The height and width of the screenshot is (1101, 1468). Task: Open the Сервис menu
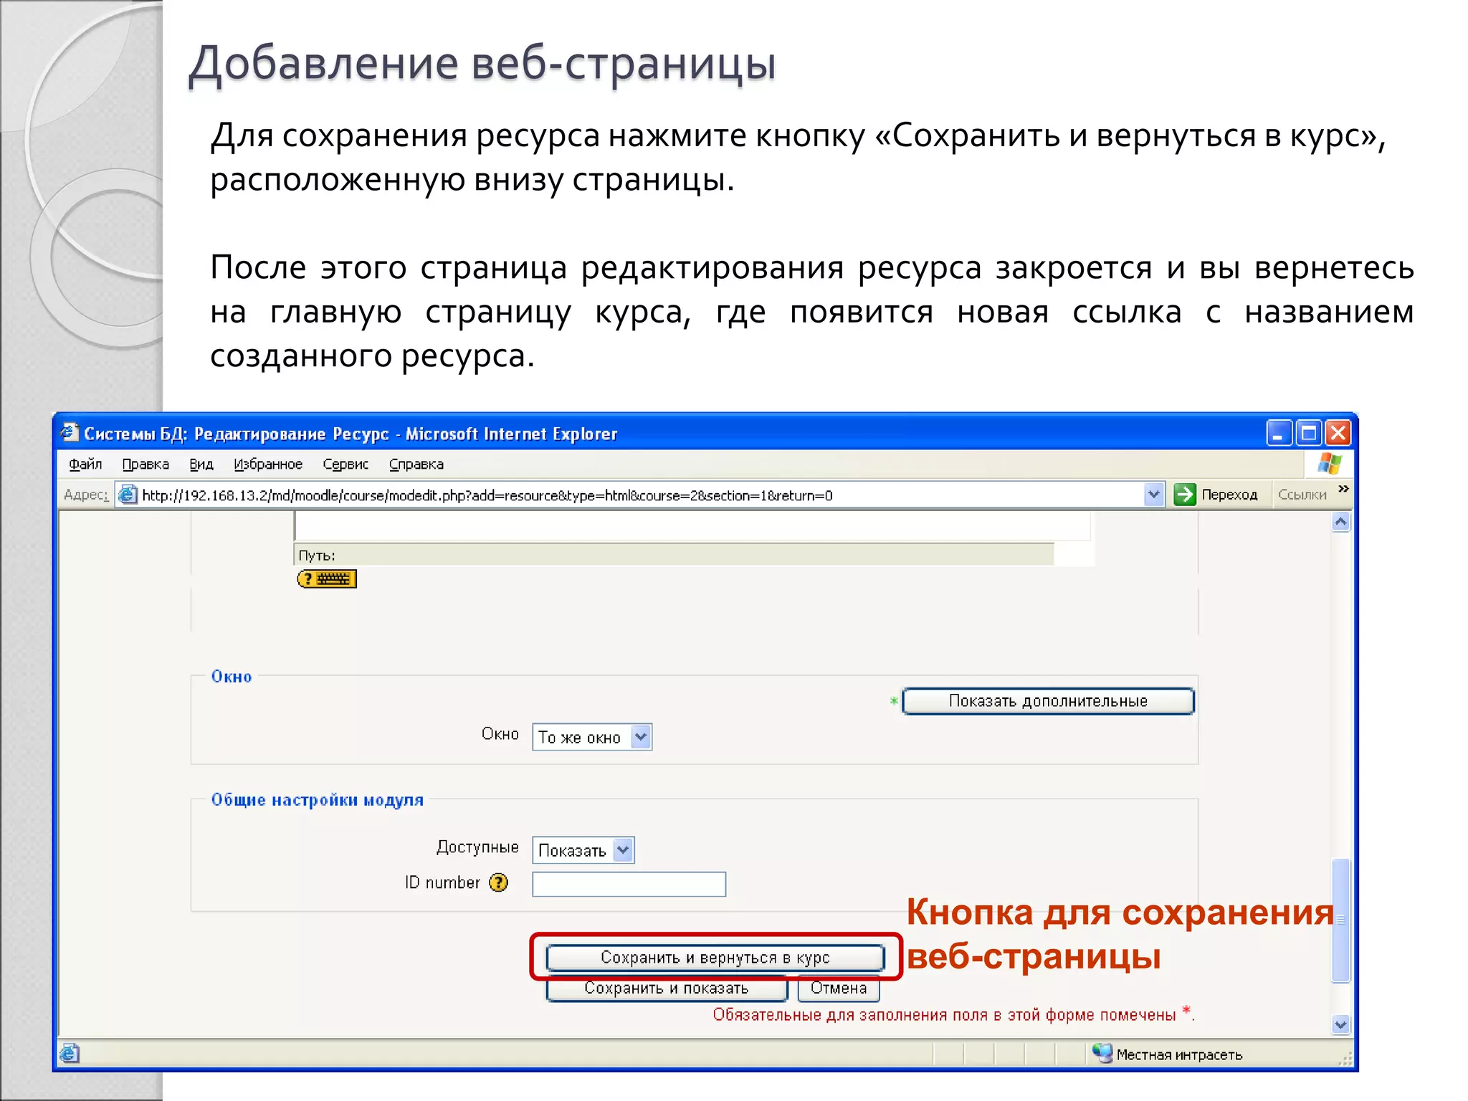[345, 464]
